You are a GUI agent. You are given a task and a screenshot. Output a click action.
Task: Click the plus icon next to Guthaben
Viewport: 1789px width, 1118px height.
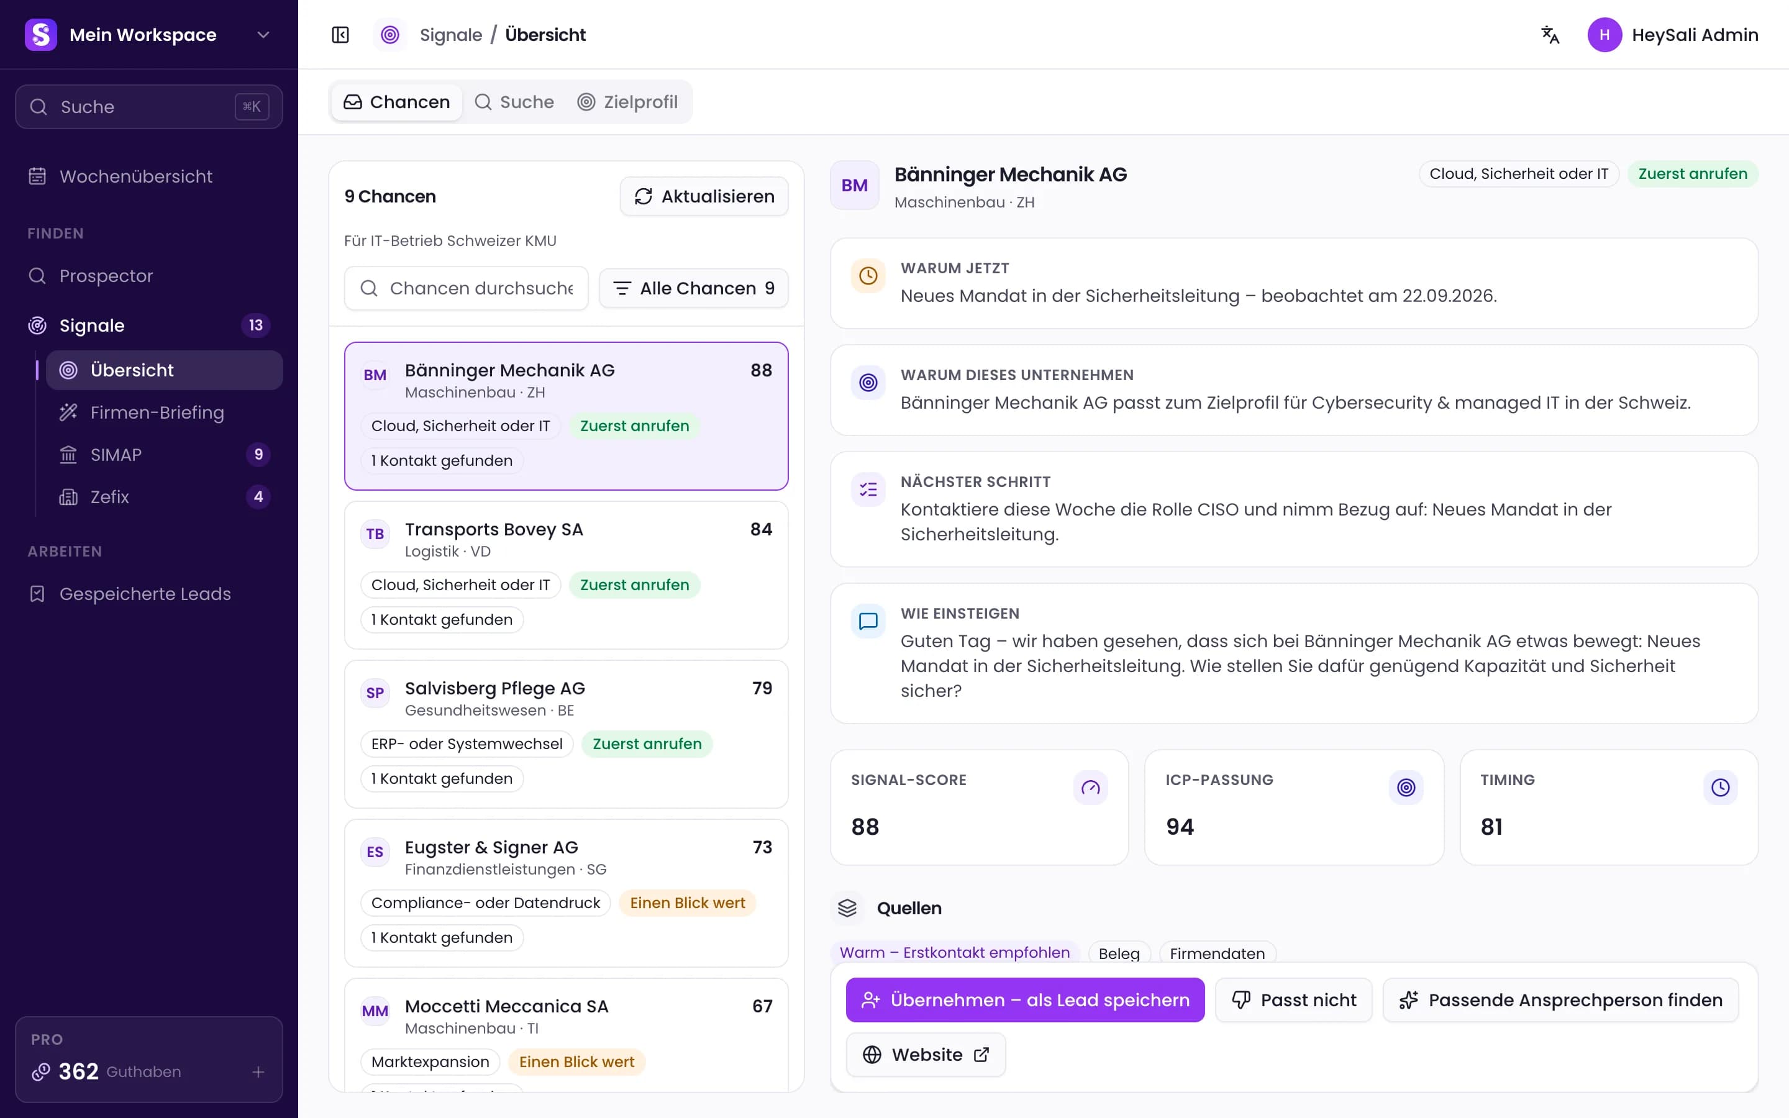point(258,1071)
